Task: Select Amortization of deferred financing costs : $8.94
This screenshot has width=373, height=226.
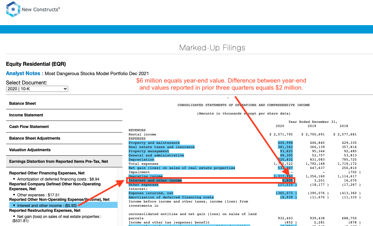Action: (58, 179)
